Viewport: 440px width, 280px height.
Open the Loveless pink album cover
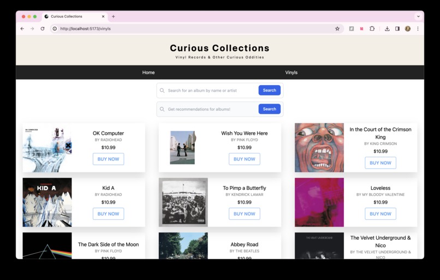click(x=319, y=202)
